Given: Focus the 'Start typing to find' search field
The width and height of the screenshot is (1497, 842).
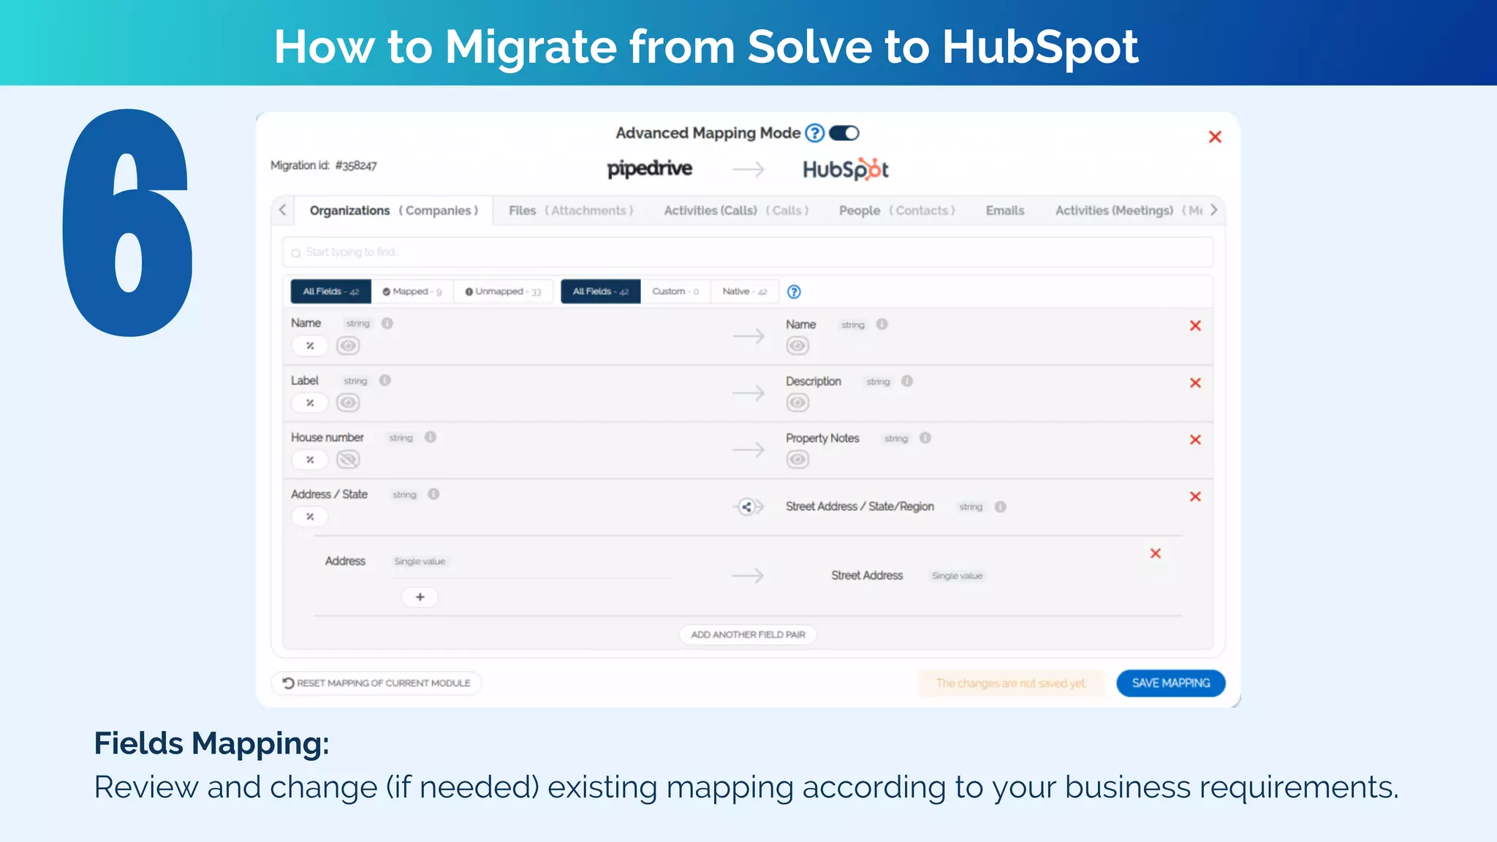Looking at the screenshot, I should (x=748, y=252).
